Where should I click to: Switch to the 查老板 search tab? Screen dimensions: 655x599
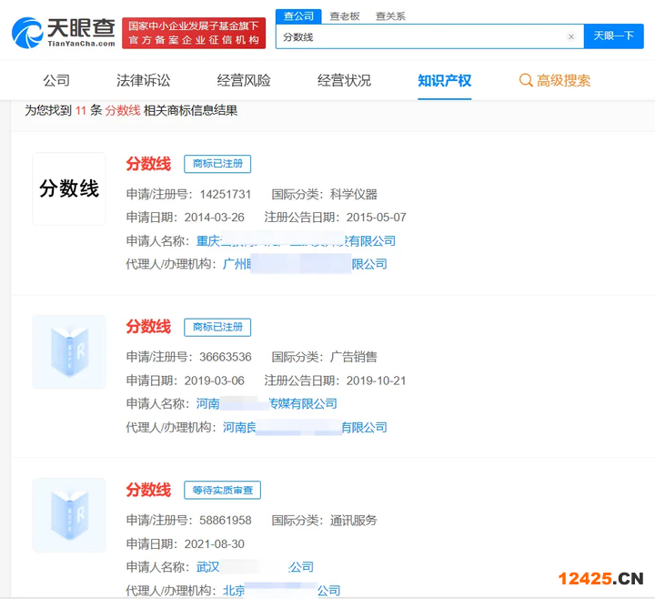pos(345,16)
